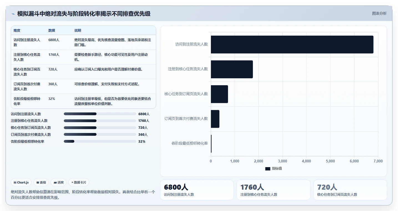Select the 数据卡片 tag chip
The image size is (398, 211).
point(79,182)
